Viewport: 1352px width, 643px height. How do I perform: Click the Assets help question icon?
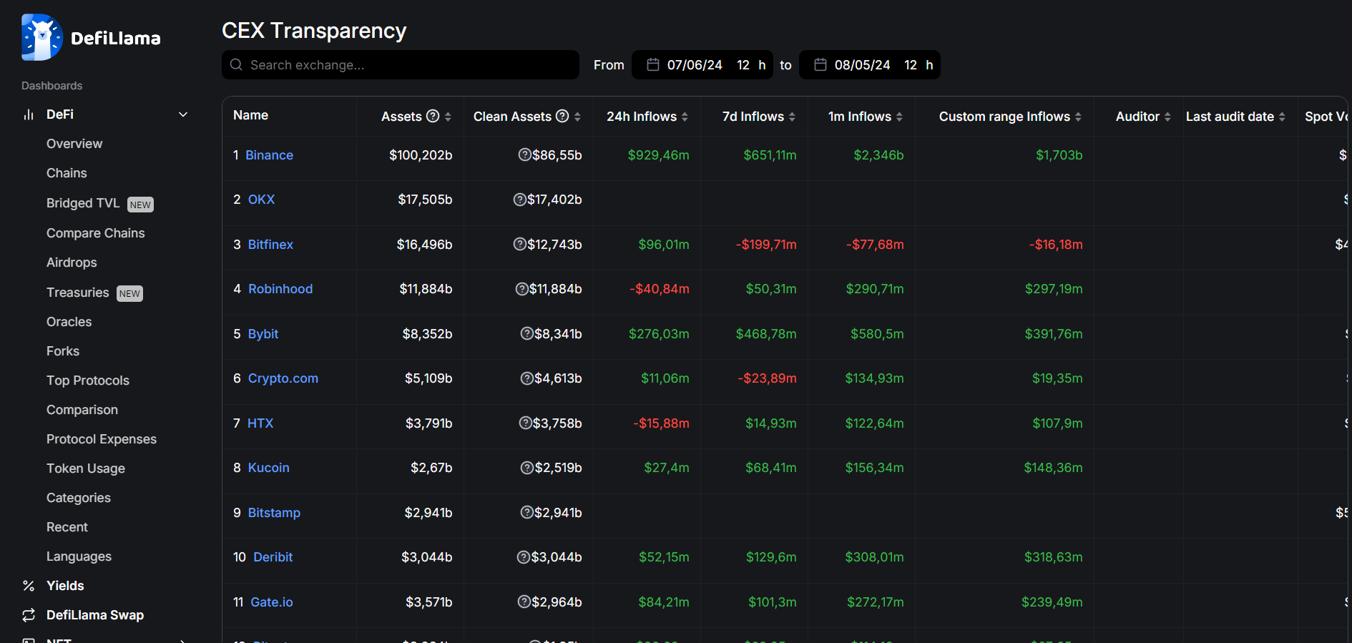pyautogui.click(x=433, y=116)
